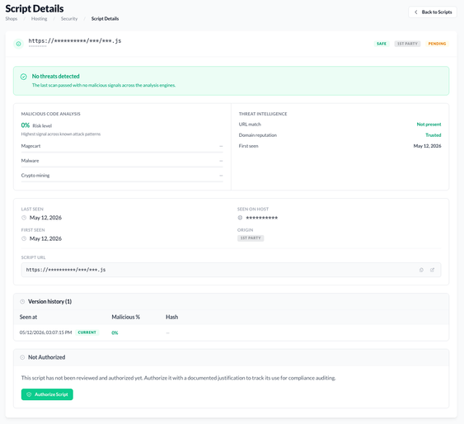Click the green script status icon beside URL
The image size is (464, 424).
(18, 44)
